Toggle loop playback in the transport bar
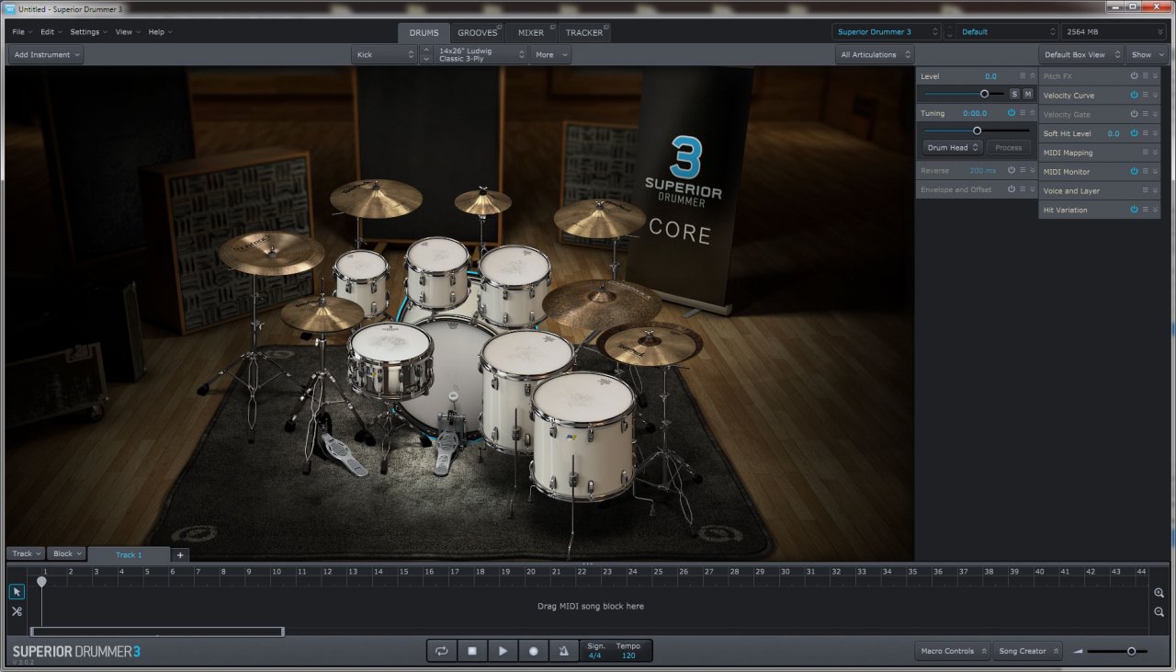Viewport: 1176px width, 672px height. (441, 651)
